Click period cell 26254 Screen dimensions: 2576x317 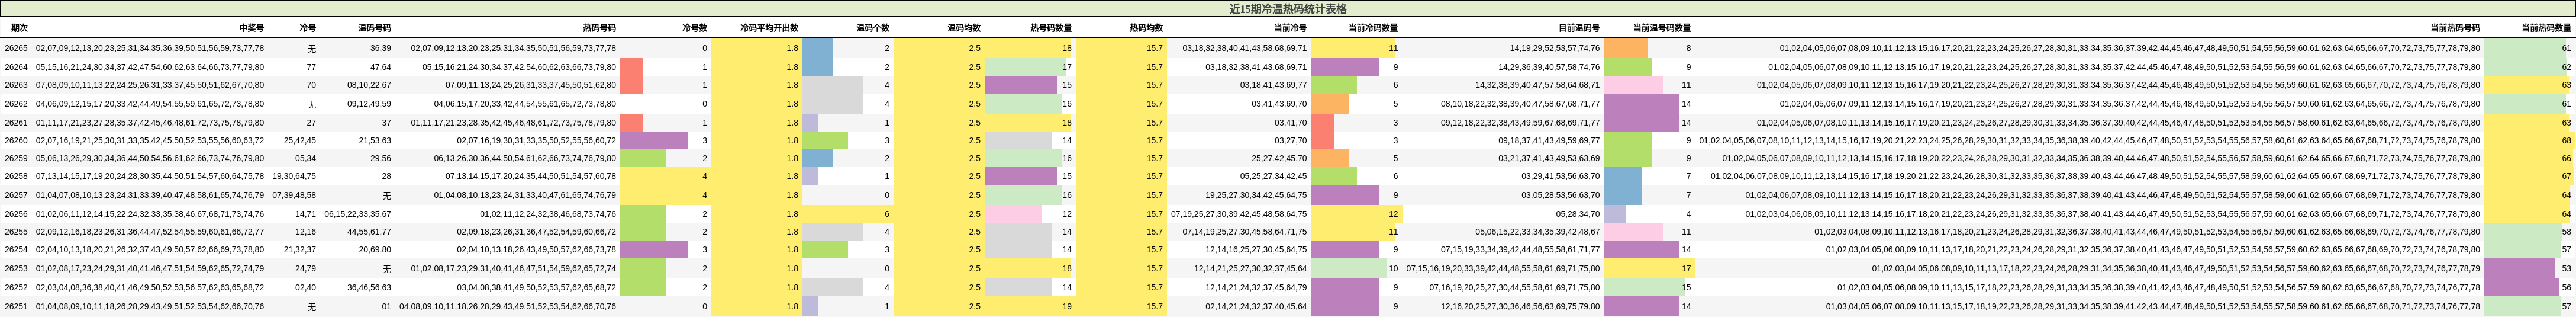(x=16, y=249)
